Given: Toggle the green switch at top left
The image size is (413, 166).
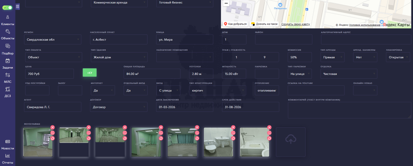Looking at the screenshot, I should 7,7.
